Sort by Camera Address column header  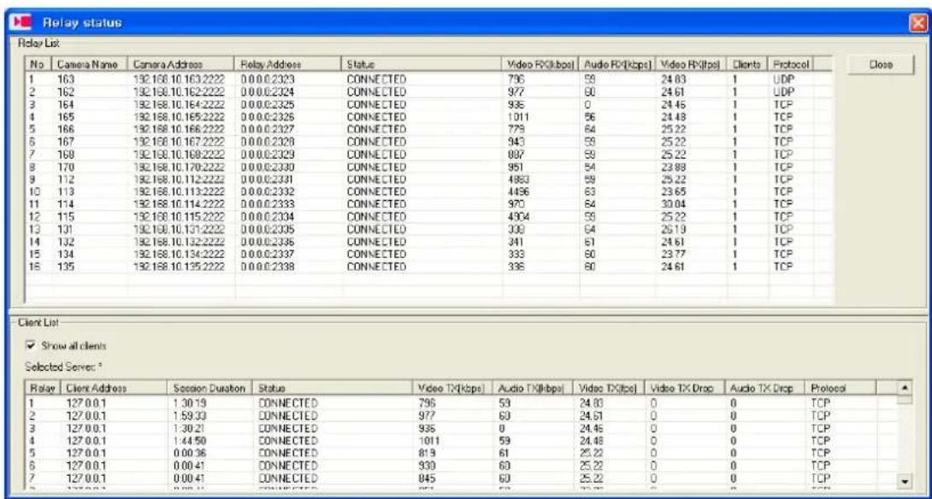point(180,64)
